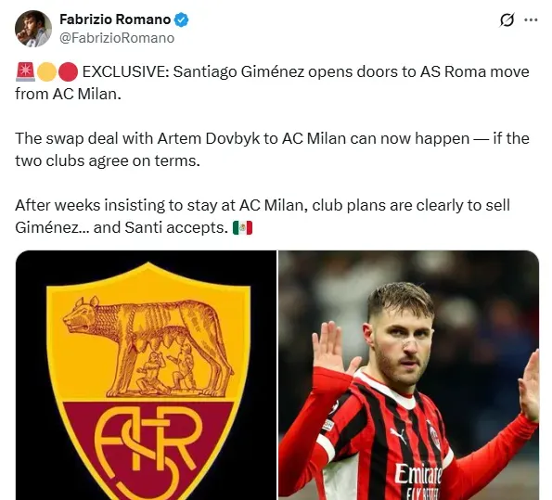This screenshot has height=500, width=552.
Task: Click the Fabrizio Romano display name
Action: coord(115,19)
